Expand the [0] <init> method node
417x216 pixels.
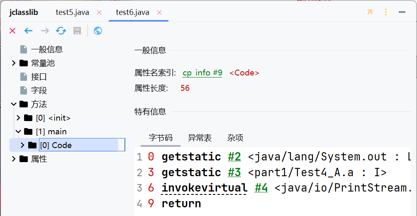(x=18, y=118)
